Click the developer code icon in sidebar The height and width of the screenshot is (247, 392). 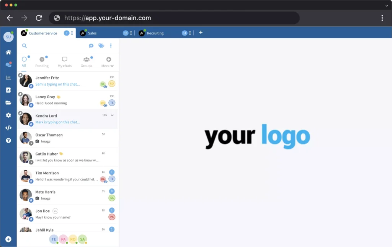point(8,128)
